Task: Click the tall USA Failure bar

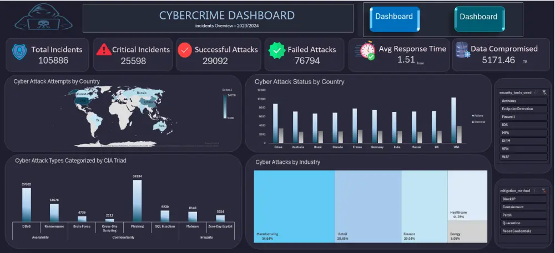Action: point(453,120)
